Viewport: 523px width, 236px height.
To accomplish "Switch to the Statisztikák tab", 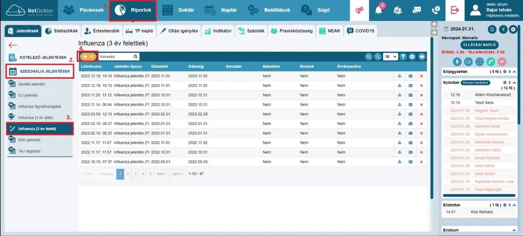I will click(x=61, y=31).
